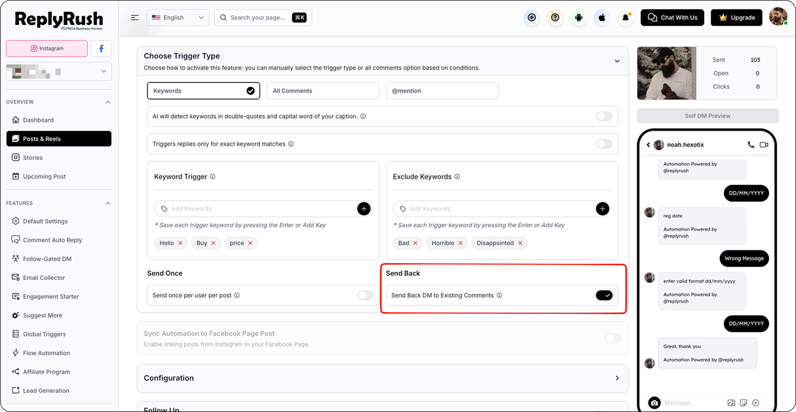Open Default Settings in the sidebar
The image size is (796, 412).
59,221
